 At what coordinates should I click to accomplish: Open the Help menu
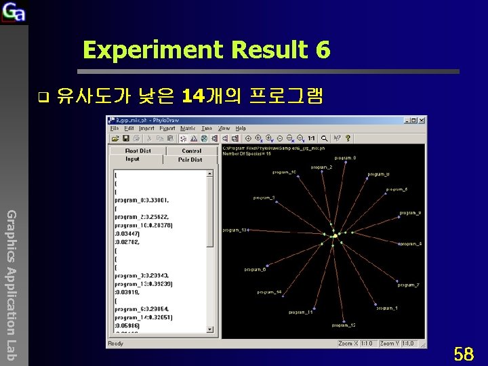pyautogui.click(x=241, y=129)
